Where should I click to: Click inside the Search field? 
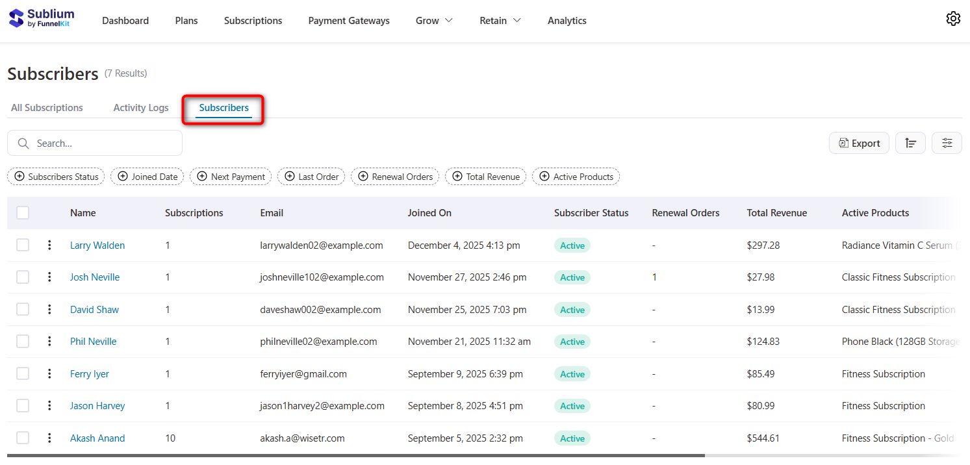coord(97,143)
